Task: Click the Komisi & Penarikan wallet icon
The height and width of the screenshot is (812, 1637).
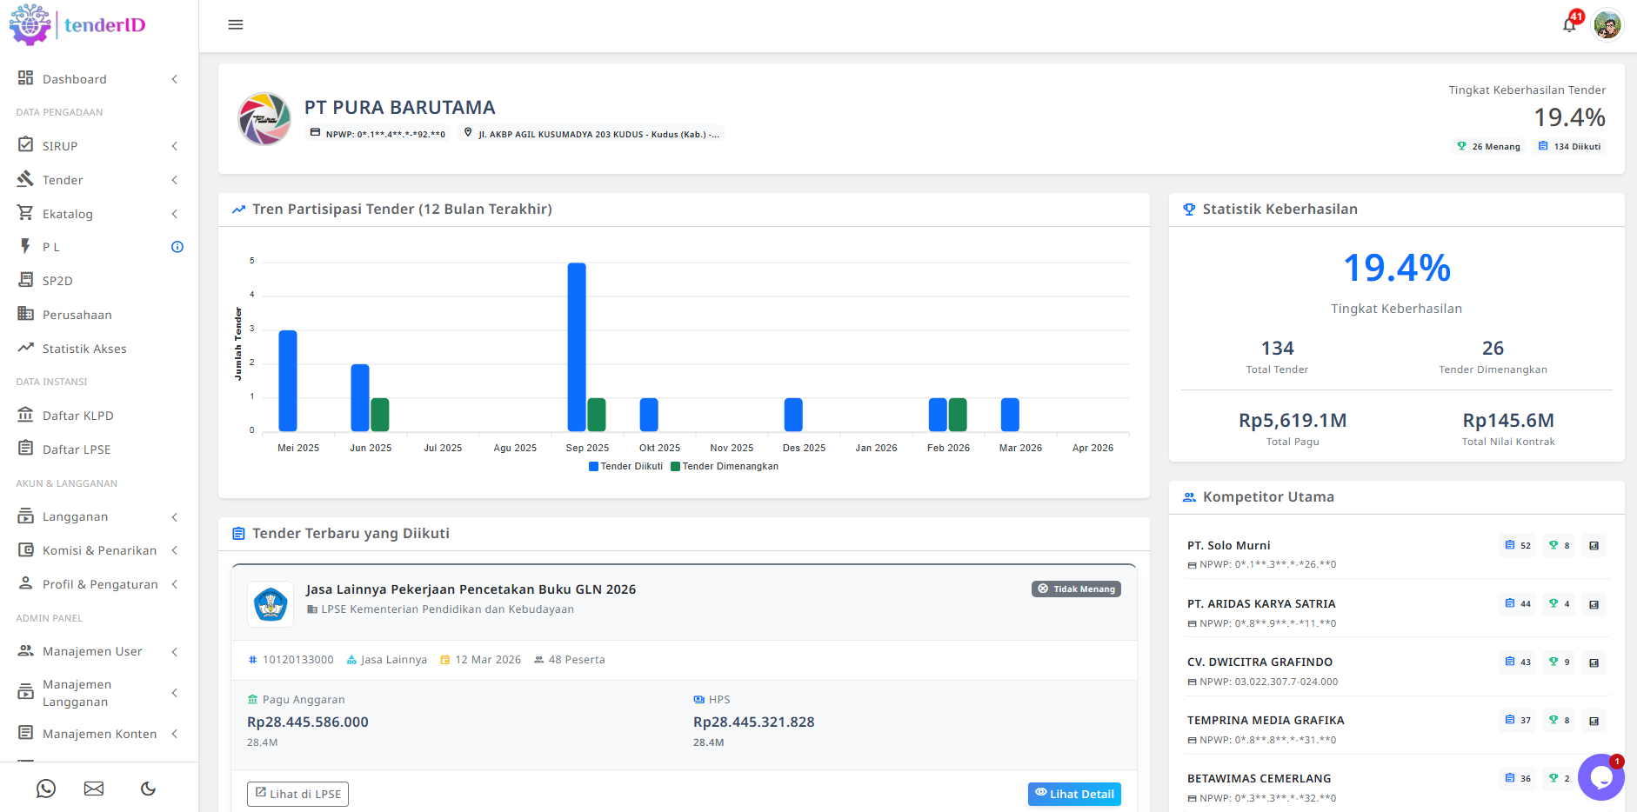Action: point(26,549)
